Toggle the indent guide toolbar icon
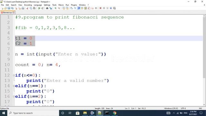Screen dimensions: 206x116 tap(79, 8)
